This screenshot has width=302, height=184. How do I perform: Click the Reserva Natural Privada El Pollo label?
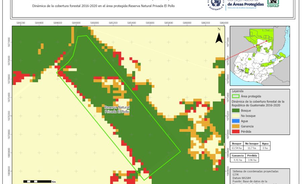click(x=117, y=109)
